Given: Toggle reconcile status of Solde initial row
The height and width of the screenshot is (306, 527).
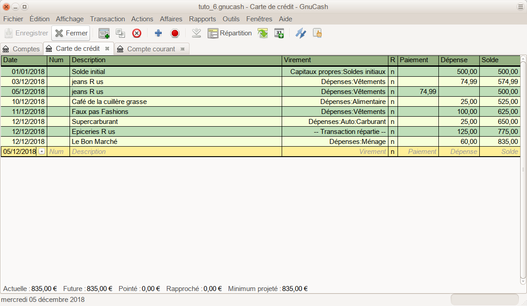Looking at the screenshot, I should (393, 72).
